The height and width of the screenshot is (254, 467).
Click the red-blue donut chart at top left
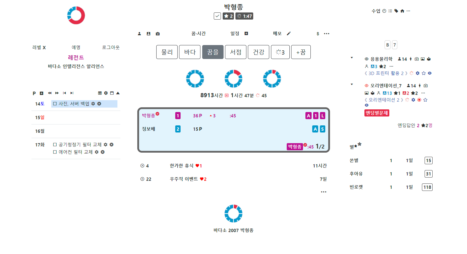pyautogui.click(x=76, y=15)
